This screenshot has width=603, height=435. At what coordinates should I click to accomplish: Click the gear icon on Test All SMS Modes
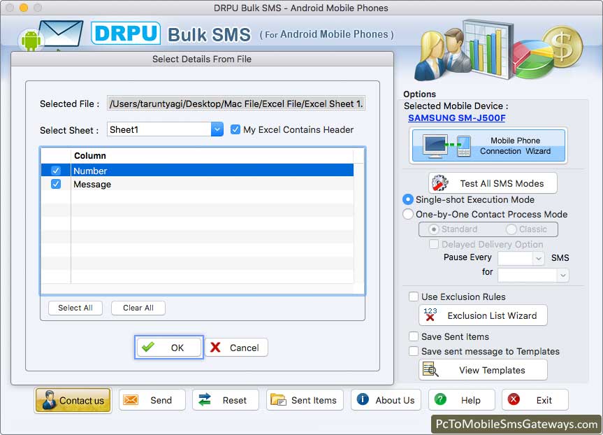(439, 183)
